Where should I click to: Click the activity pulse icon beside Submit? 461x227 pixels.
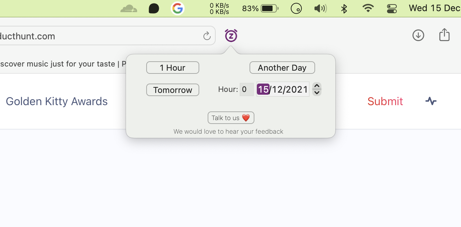pos(431,101)
